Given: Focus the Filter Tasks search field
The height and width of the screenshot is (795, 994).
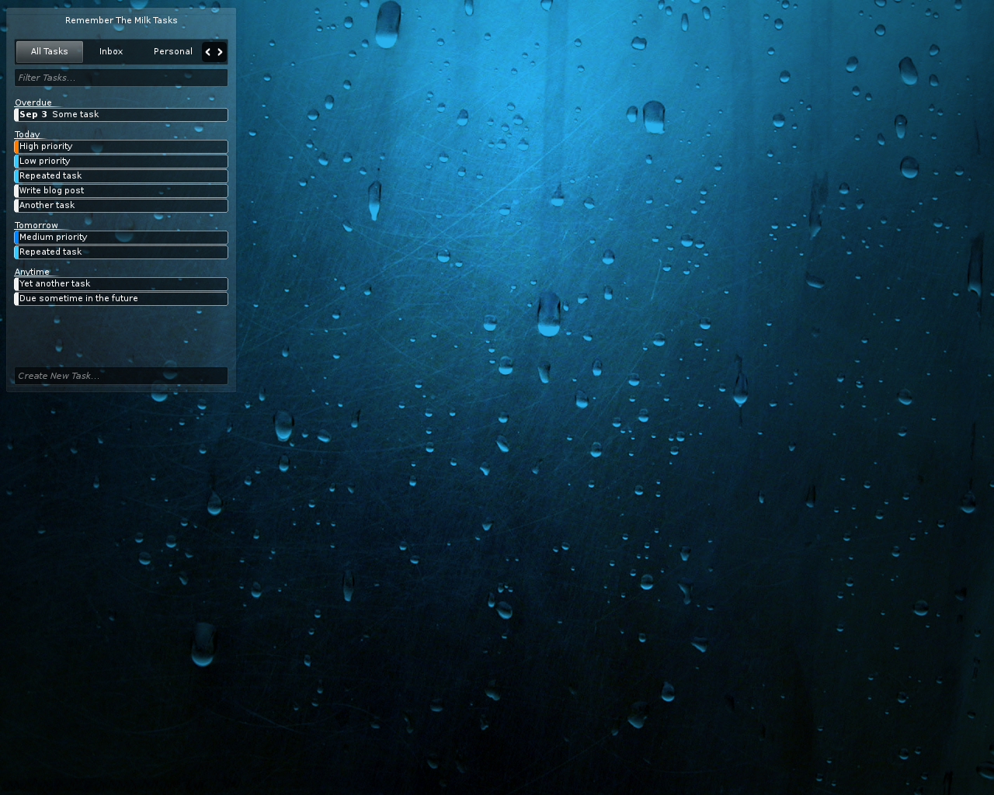Looking at the screenshot, I should point(121,78).
